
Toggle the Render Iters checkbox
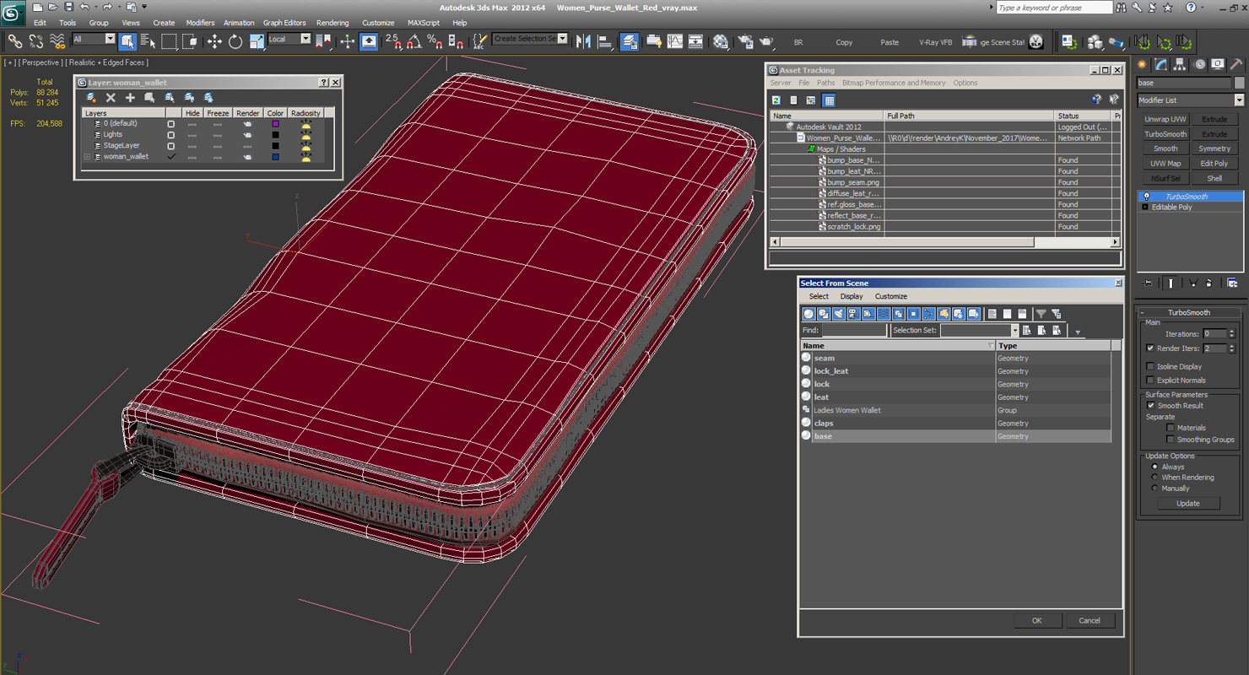(x=1150, y=348)
